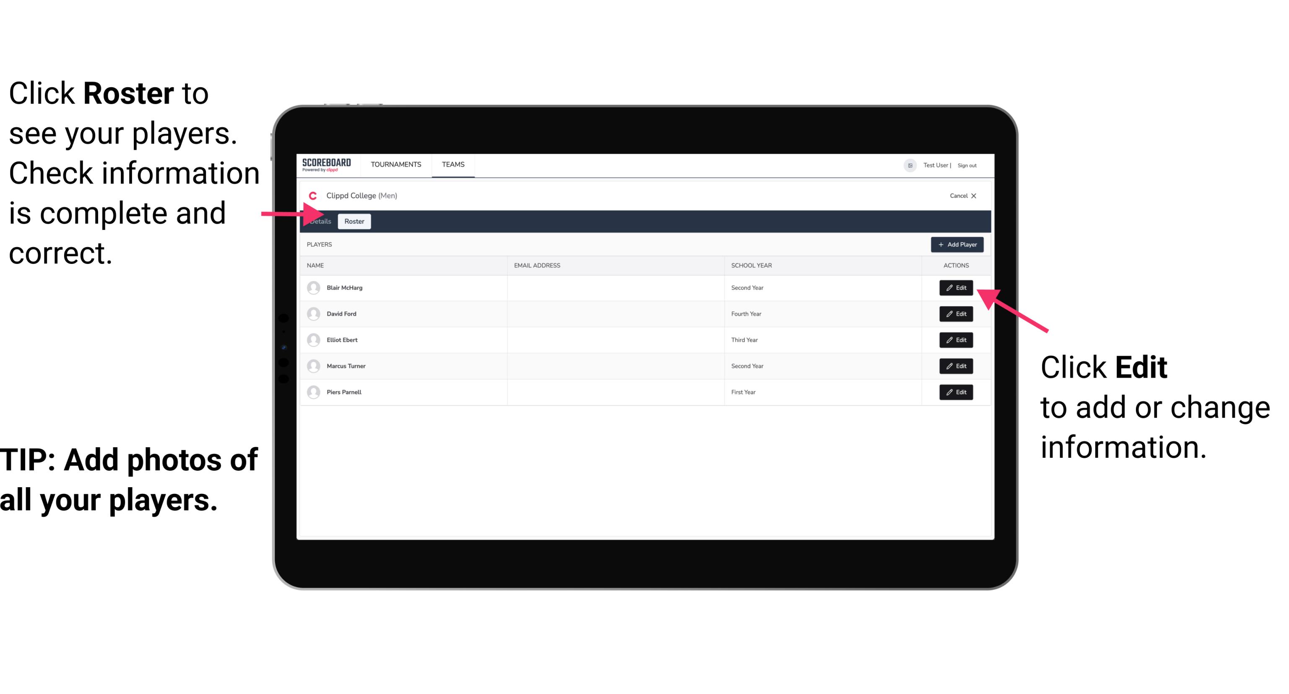Viewport: 1289px width, 694px height.
Task: Click the pencil icon to edit roster
Action: pos(949,287)
